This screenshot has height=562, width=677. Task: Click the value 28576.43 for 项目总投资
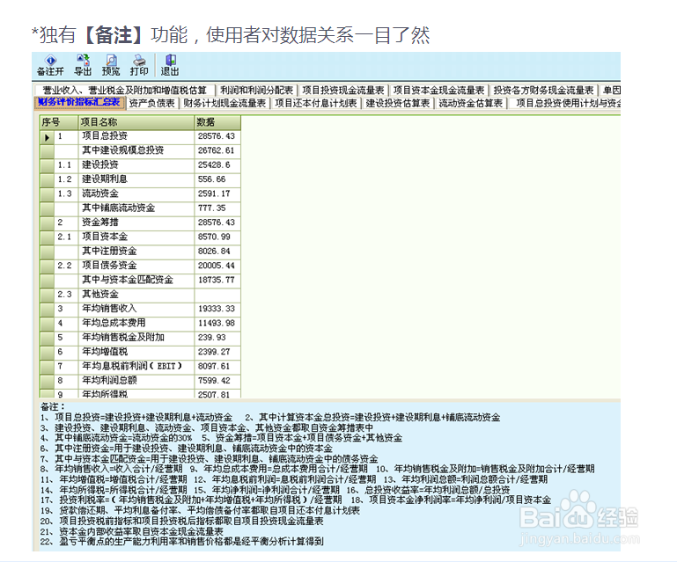(217, 135)
